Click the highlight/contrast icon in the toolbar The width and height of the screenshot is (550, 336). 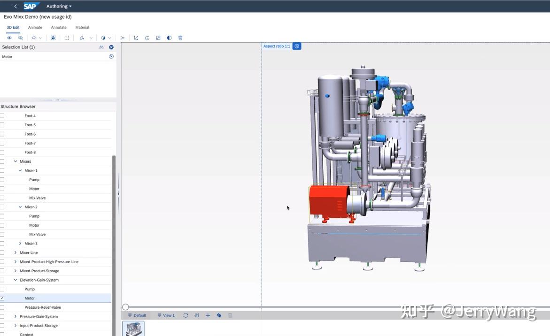[169, 38]
